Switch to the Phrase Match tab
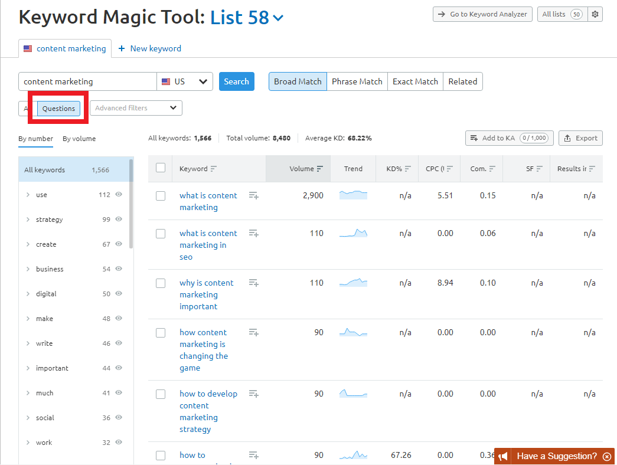617x465 pixels. pyautogui.click(x=357, y=81)
